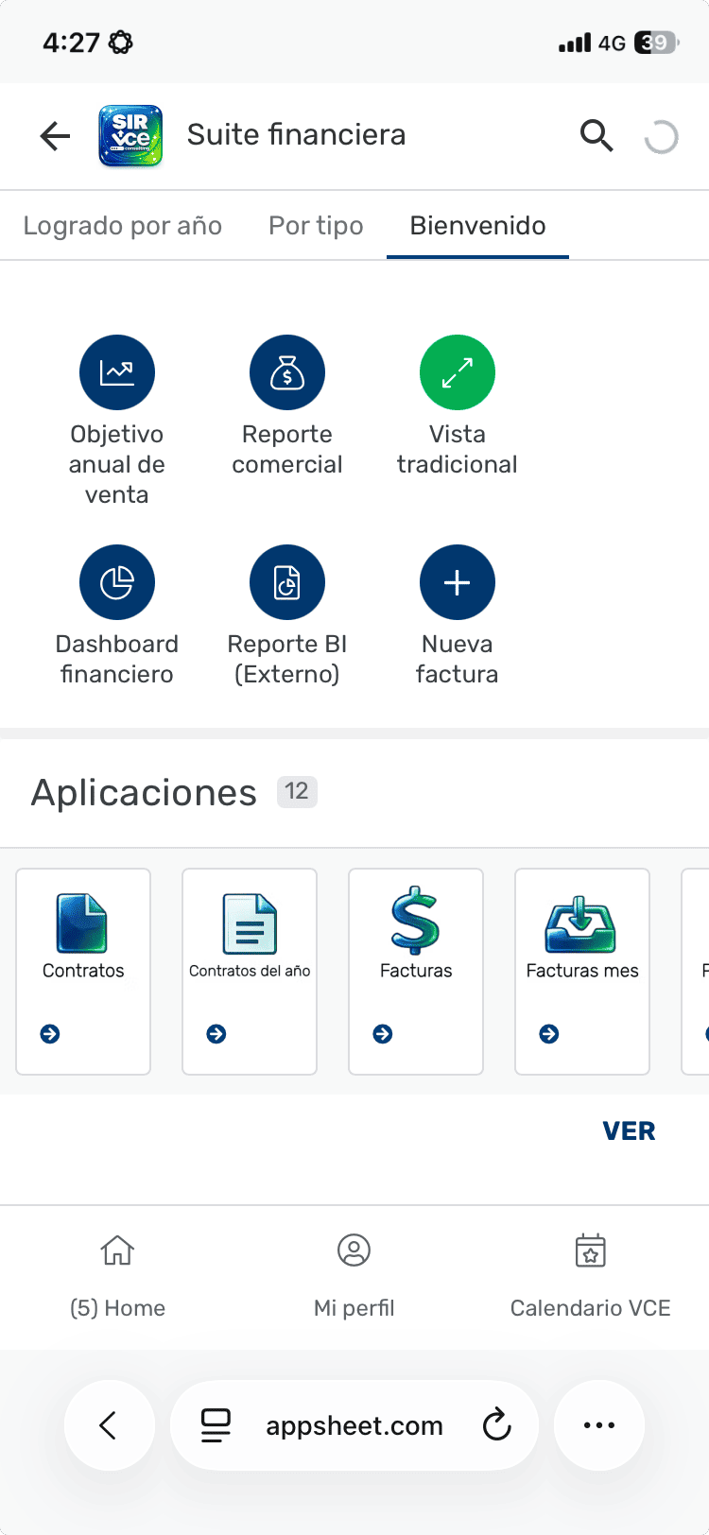
Task: Create Nueva factura with plus icon
Action: point(458,582)
